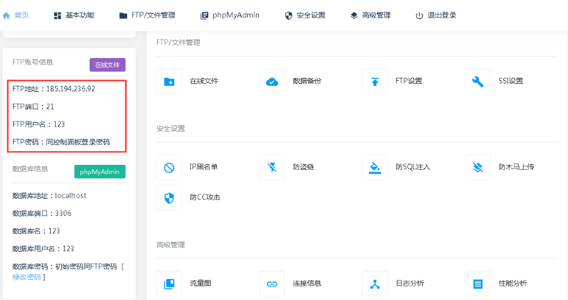
Task: Click the FTP端口：21 line
Action: pyautogui.click(x=33, y=106)
